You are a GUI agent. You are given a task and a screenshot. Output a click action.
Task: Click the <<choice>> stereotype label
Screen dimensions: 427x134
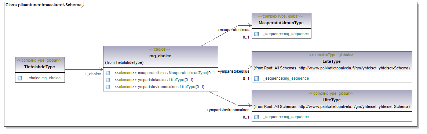160,50
